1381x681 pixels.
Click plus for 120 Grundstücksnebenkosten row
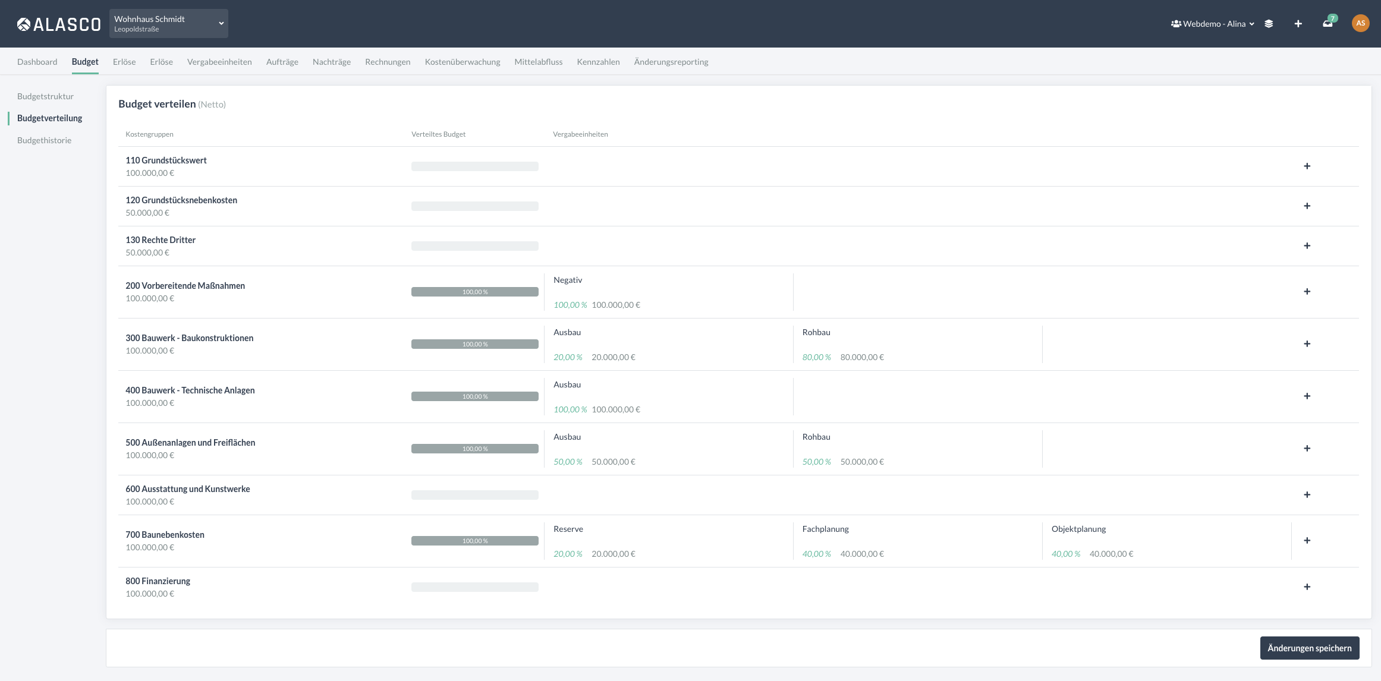click(1307, 206)
